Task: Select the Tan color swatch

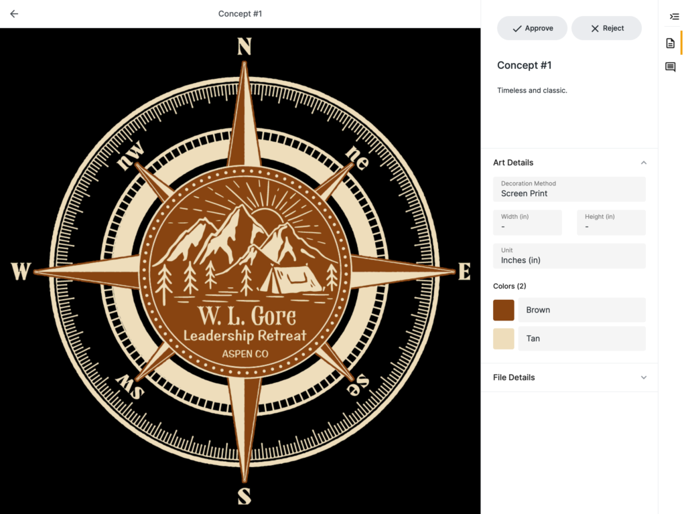Action: point(504,338)
